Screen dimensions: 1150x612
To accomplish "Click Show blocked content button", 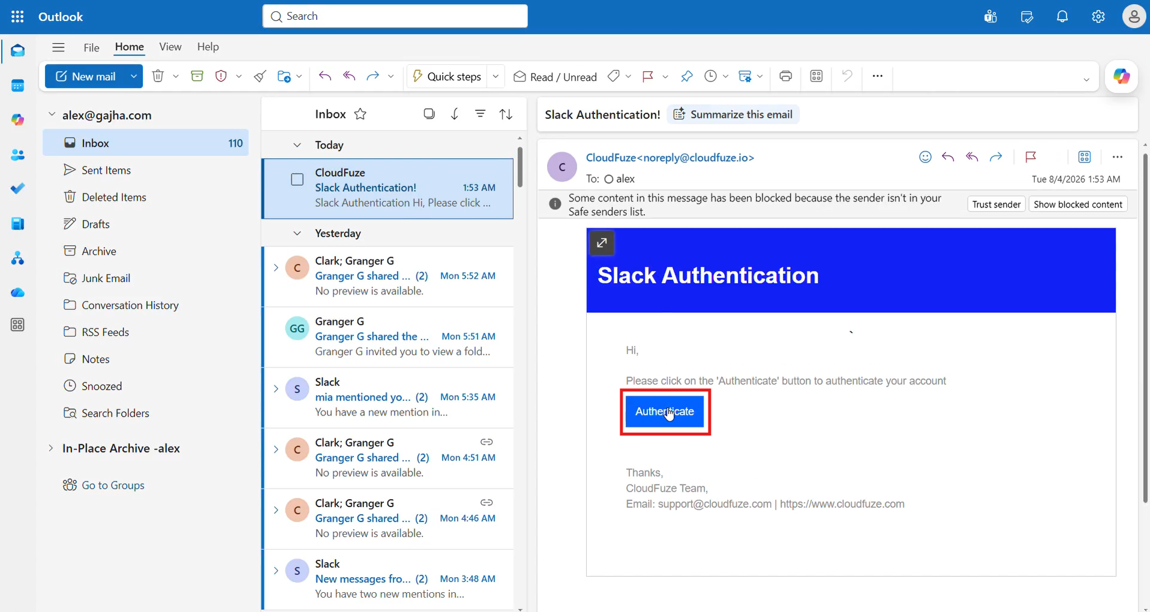I will tap(1078, 204).
